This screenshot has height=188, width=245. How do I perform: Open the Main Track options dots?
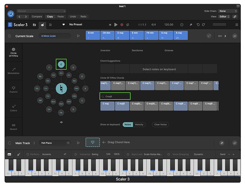tap(34, 143)
